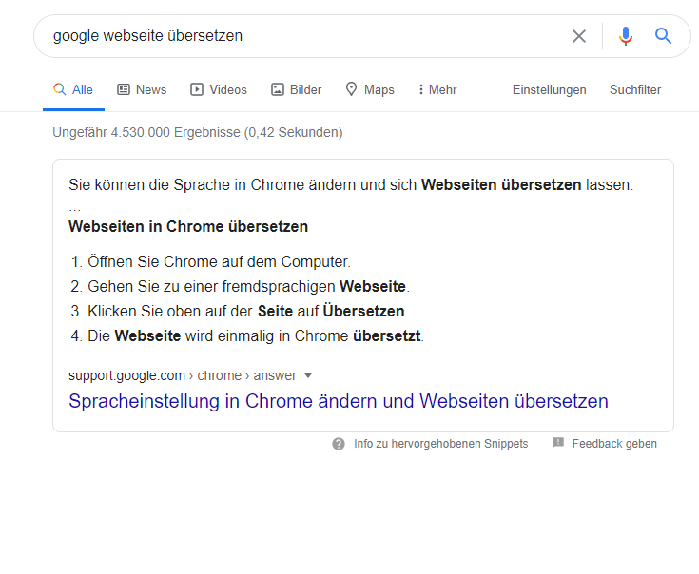Viewport: 699px width, 574px height.
Task: Click the feedback flag icon
Action: (558, 444)
